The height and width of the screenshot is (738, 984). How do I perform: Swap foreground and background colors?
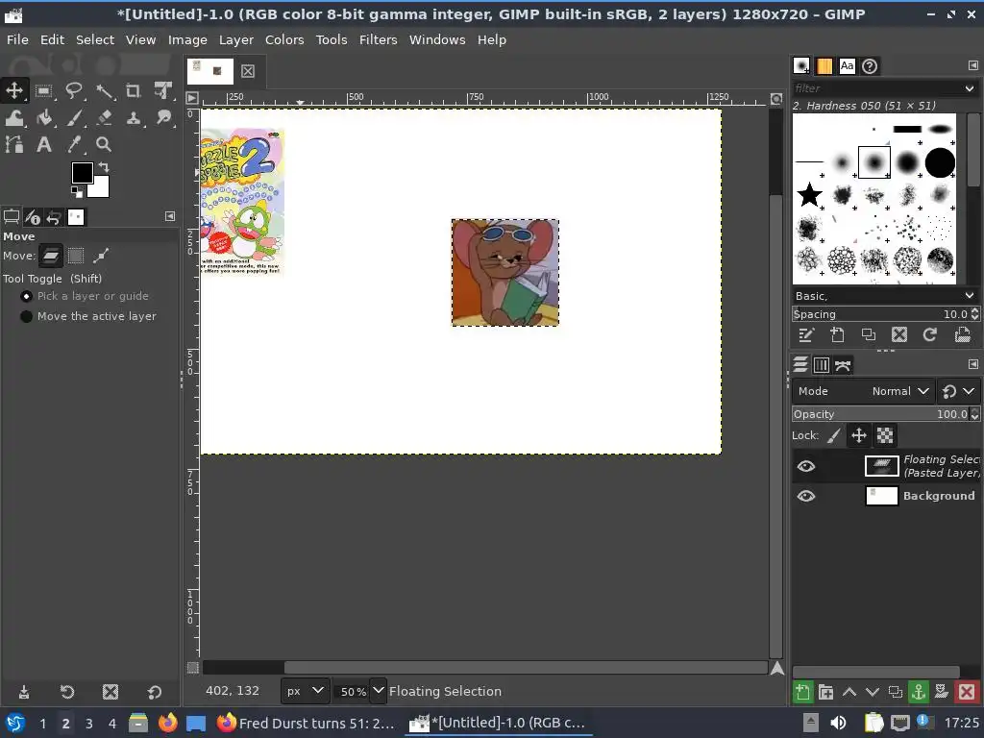pyautogui.click(x=104, y=167)
